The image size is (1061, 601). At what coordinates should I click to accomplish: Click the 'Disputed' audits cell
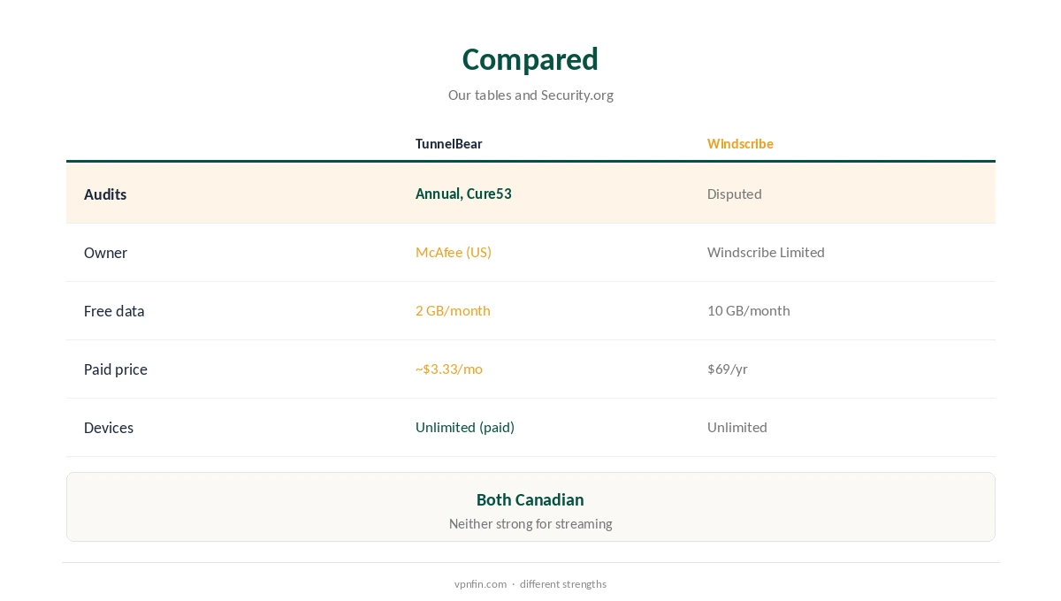pos(735,194)
